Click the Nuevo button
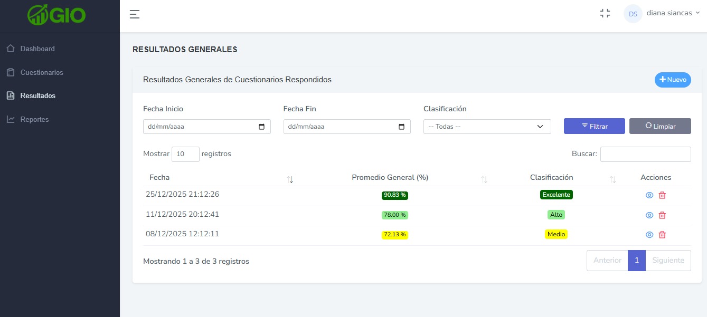The height and width of the screenshot is (317, 707). tap(673, 80)
